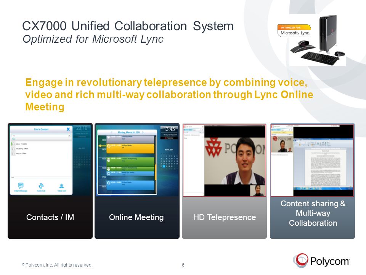Click the red Polycom logo behind the man
366x275 pixels.
click(x=213, y=147)
